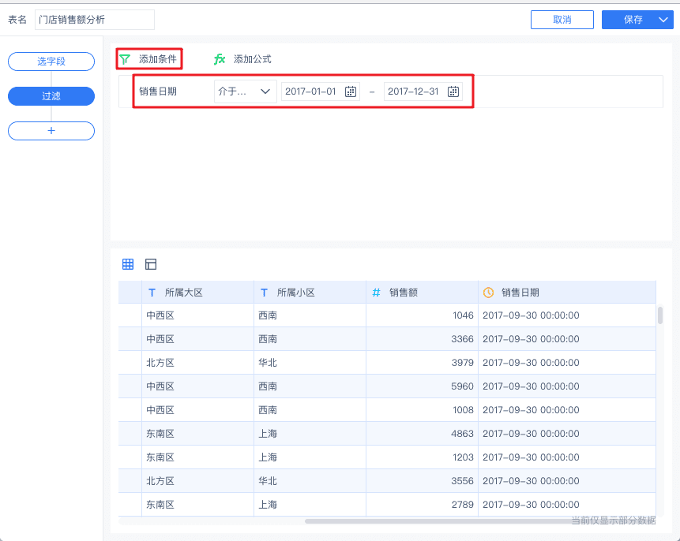Click the start date field 2017-01-01
The image size is (680, 541).
click(320, 91)
